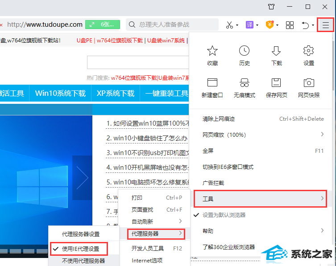Viewport: 336px width, 266px height.
Task: Open the History (历史) clock icon
Action: tap(244, 51)
